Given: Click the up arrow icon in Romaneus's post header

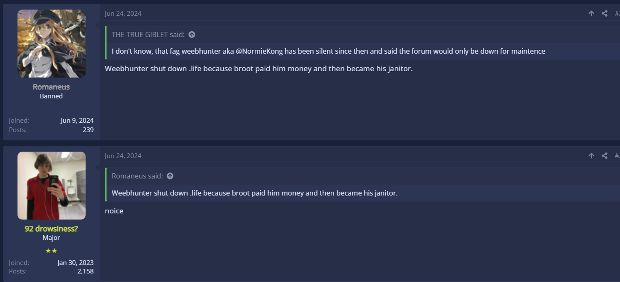Looking at the screenshot, I should pos(591,14).
